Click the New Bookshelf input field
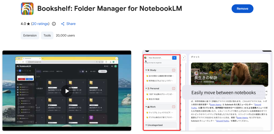Image resolution: width=274 pixels, height=134 pixels. (x=159, y=58)
